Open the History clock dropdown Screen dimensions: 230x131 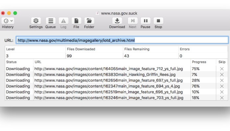click(8, 21)
